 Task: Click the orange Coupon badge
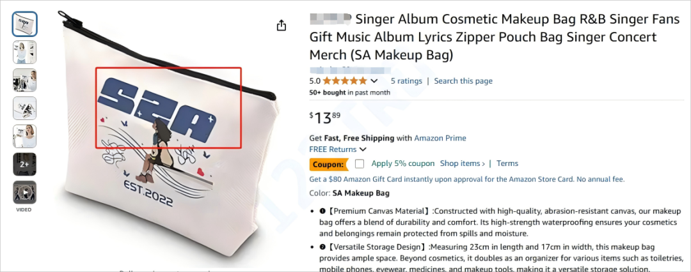tap(329, 164)
